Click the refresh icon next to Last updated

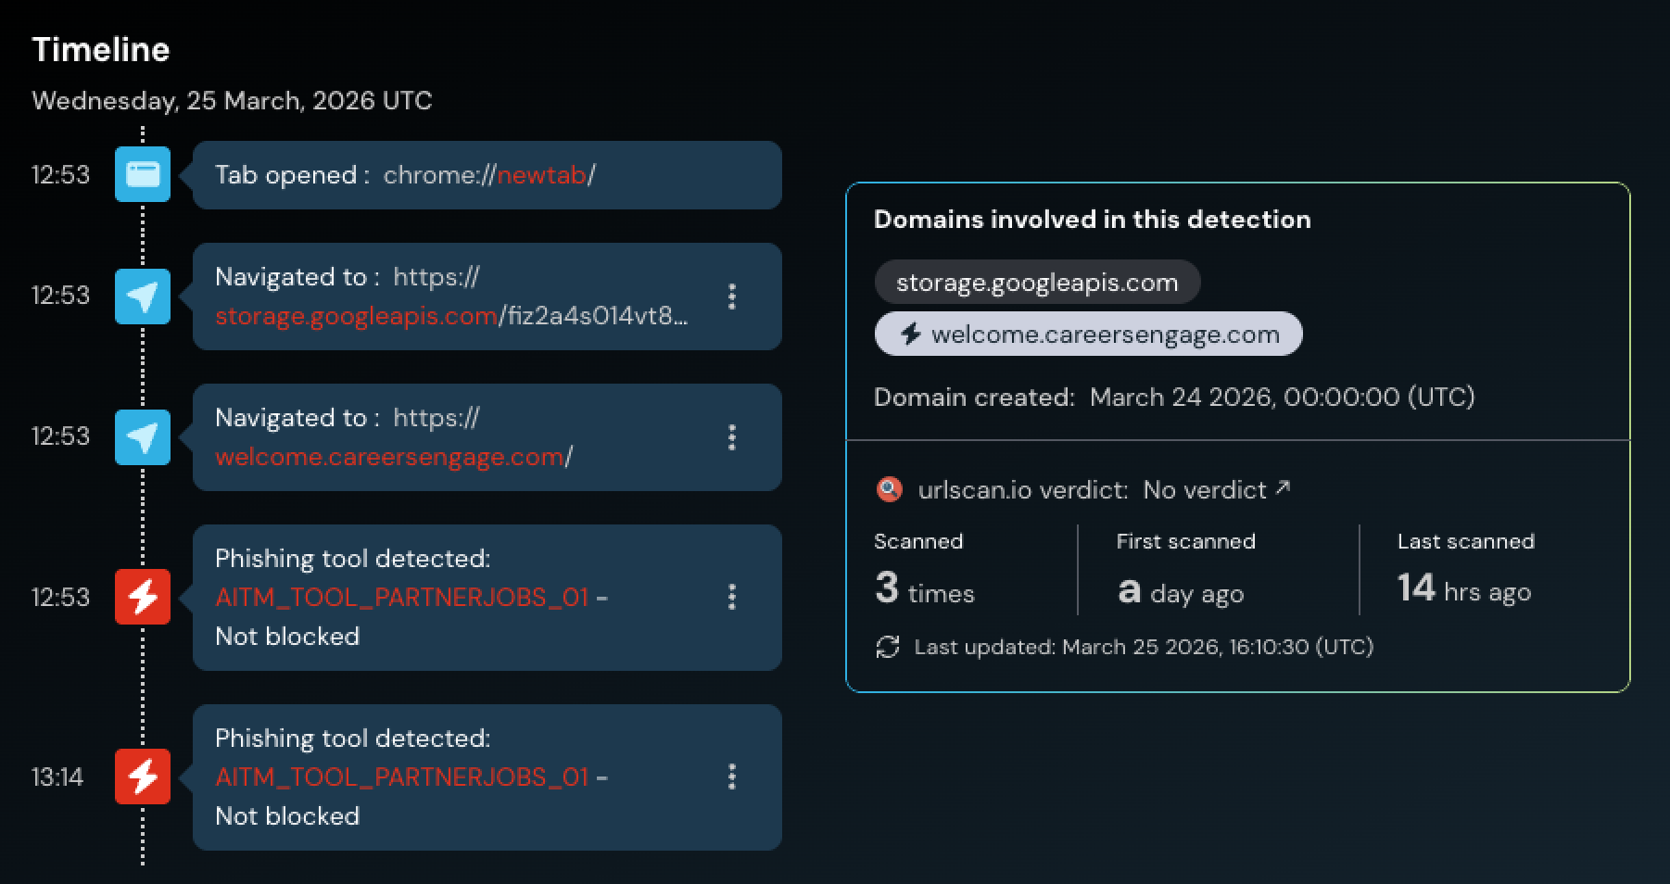pos(889,647)
